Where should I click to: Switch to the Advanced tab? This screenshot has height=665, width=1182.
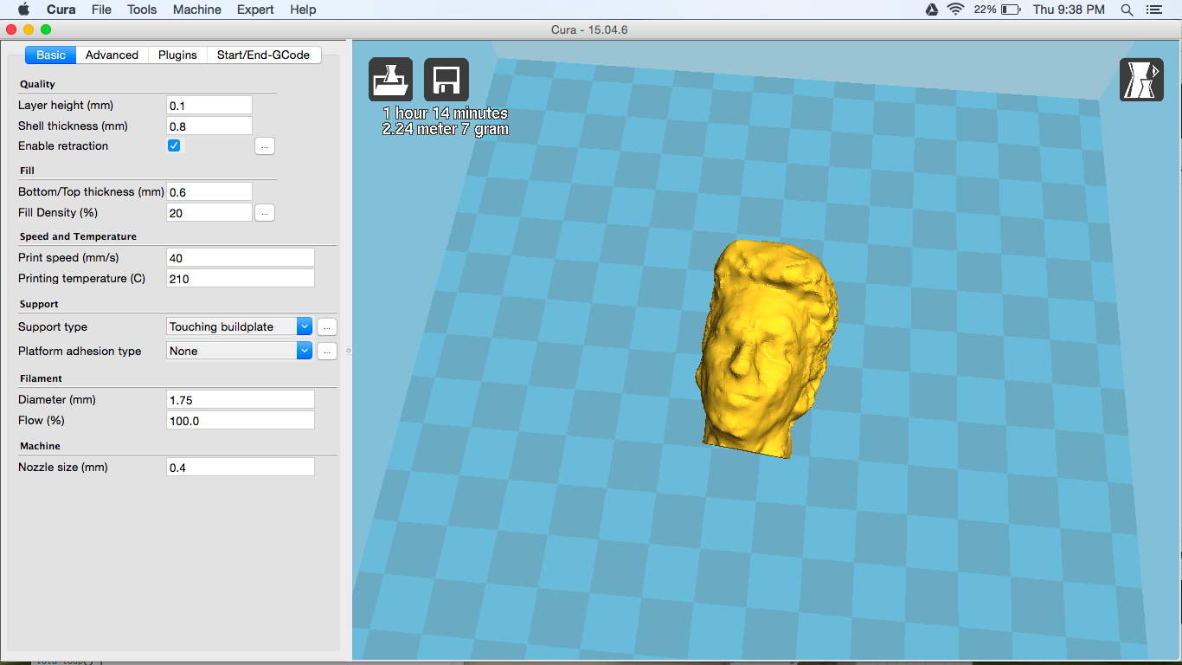click(x=112, y=55)
